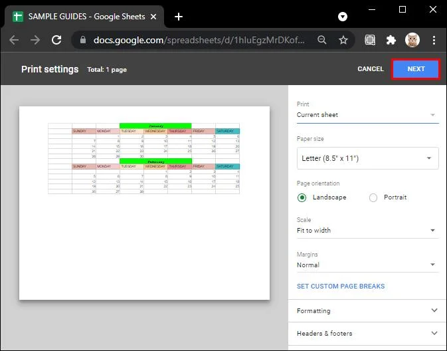
Task: Open Chrome three-dot menu
Action: [434, 40]
